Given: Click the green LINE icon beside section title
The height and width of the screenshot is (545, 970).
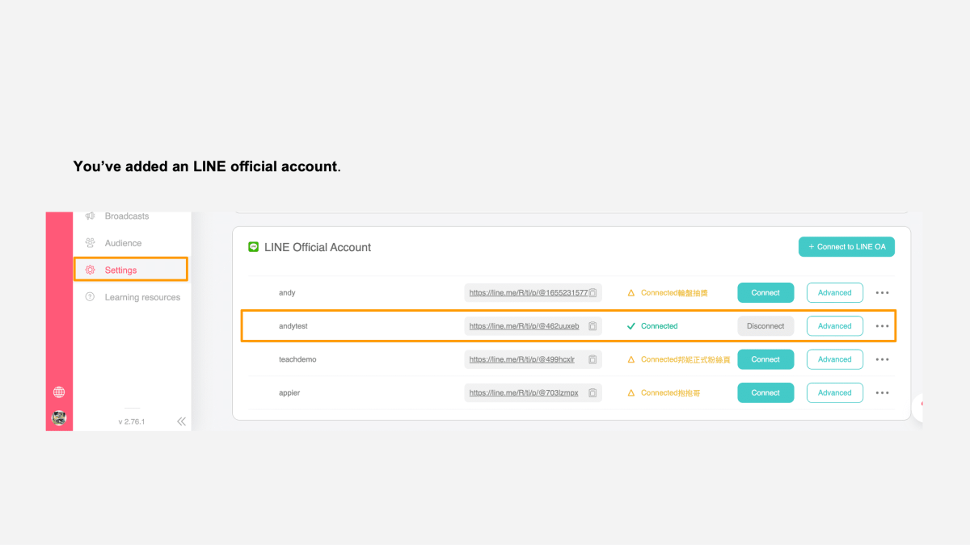Looking at the screenshot, I should (254, 247).
